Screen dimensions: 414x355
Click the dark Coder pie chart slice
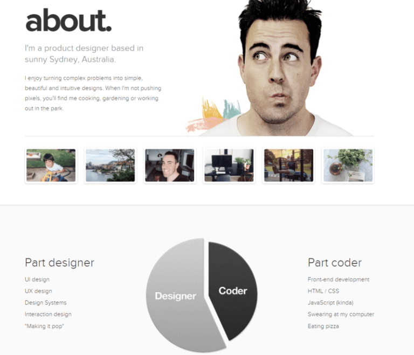click(x=233, y=290)
